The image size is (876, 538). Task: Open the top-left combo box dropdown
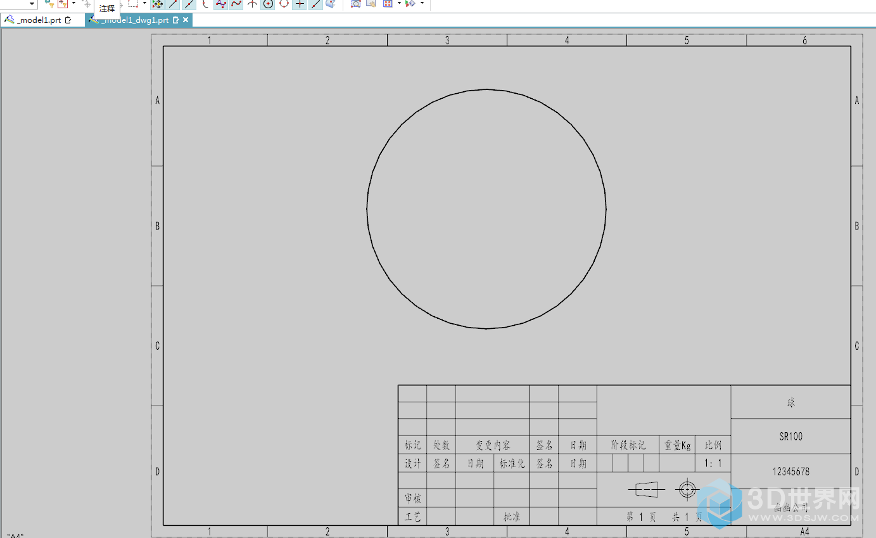coord(32,4)
